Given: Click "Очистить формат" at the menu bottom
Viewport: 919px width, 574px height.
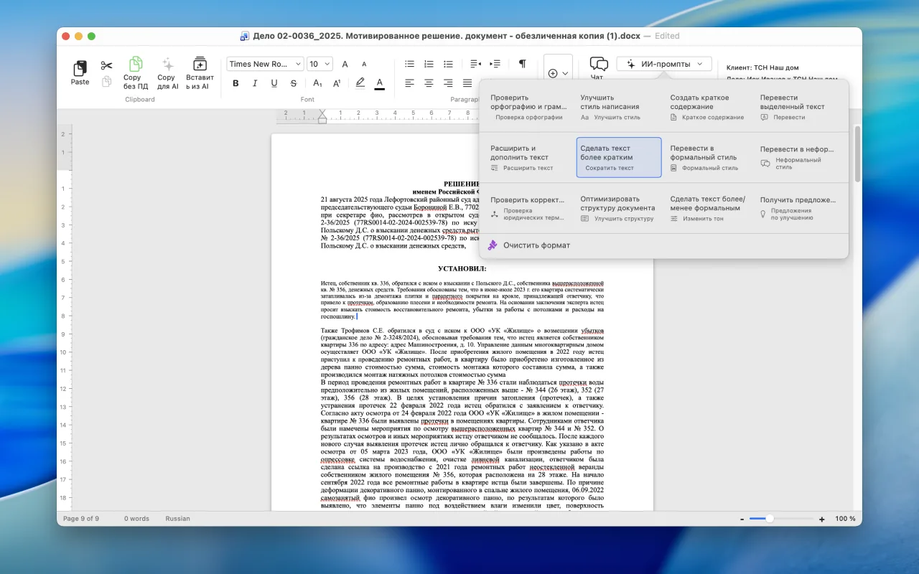Looking at the screenshot, I should tap(529, 245).
